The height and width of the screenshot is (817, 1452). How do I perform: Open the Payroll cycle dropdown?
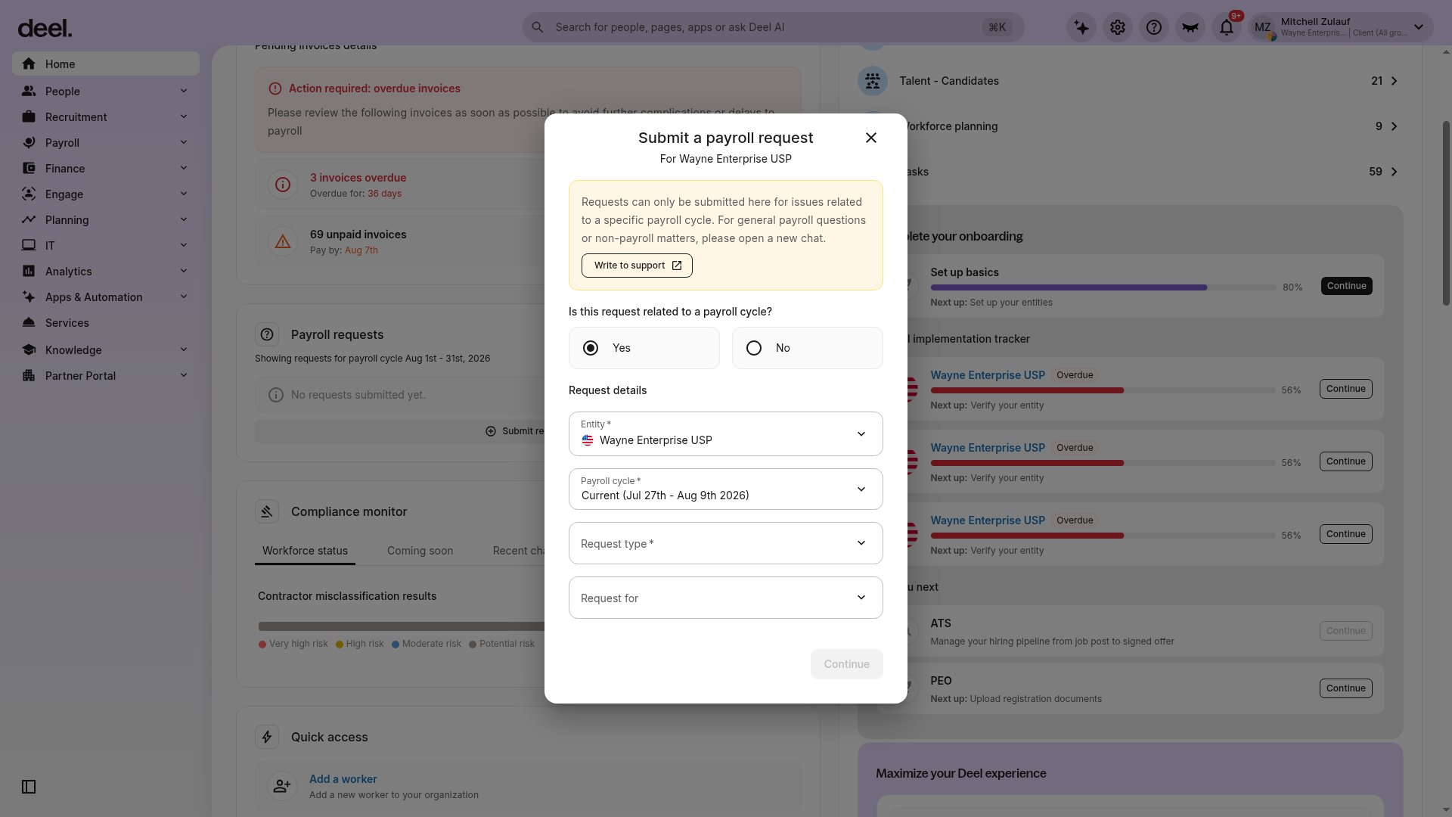point(726,489)
